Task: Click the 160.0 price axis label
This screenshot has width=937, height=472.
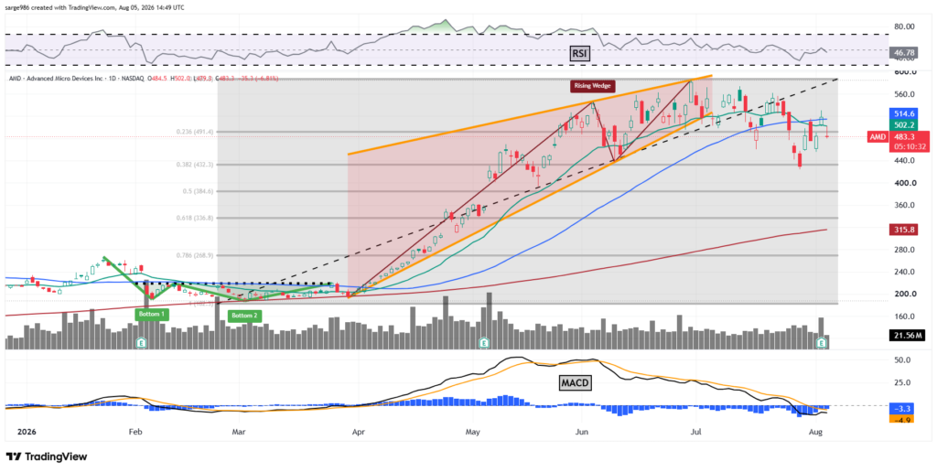Action: pos(905,316)
